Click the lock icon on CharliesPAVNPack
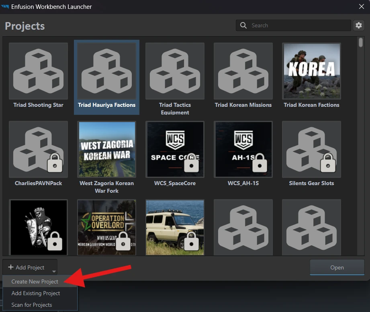Screen dimensions: 370x312 [55, 163]
